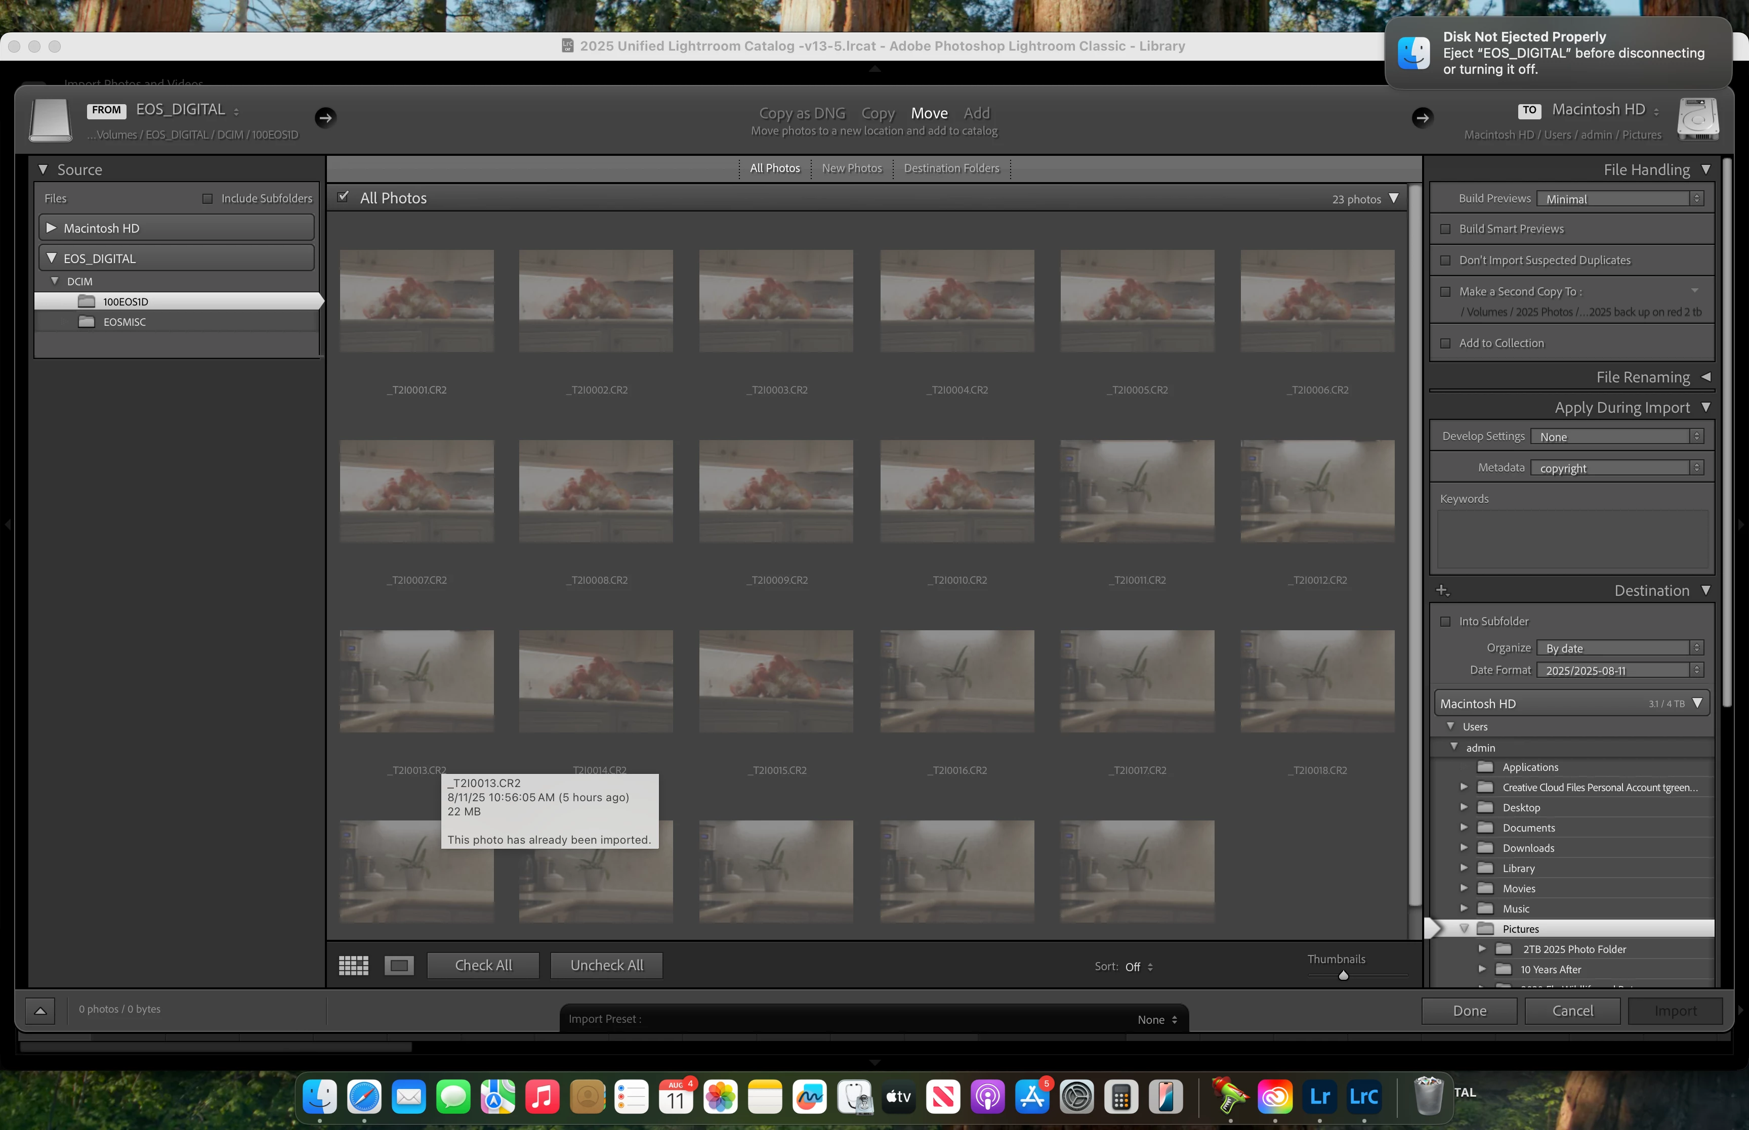Click the panel toggle arrow at bottom left
The height and width of the screenshot is (1130, 1749).
tap(40, 1011)
